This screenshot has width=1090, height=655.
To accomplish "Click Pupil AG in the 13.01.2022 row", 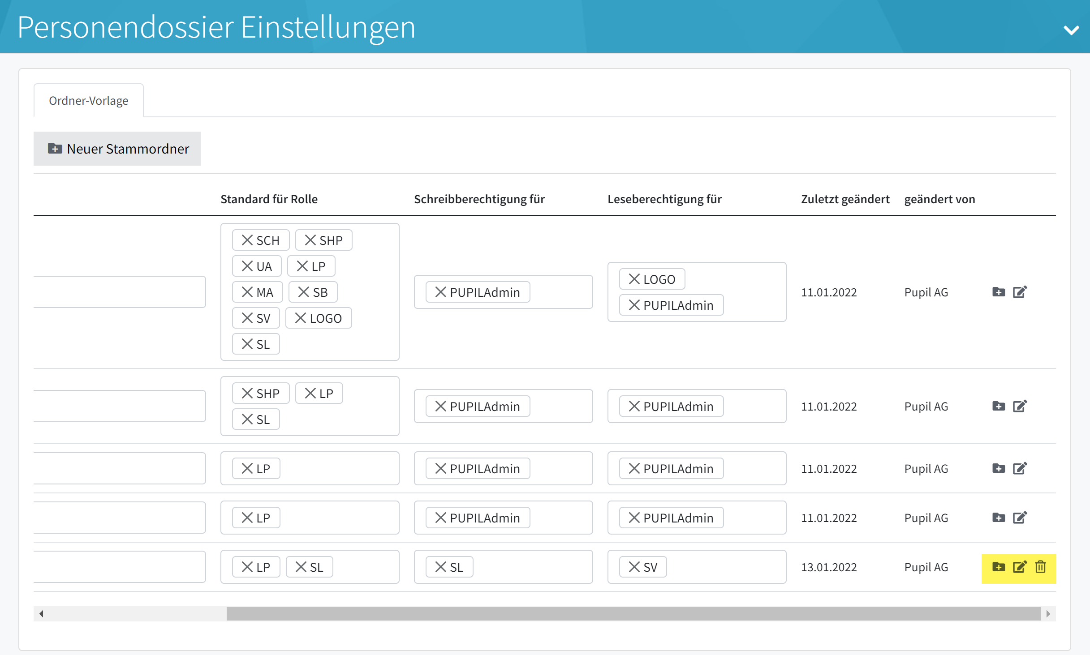I will (926, 567).
